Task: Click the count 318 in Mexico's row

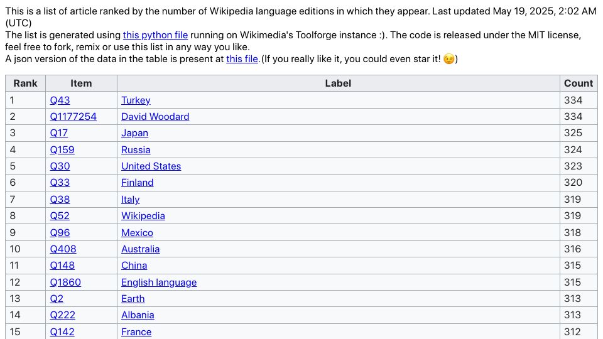Action: point(573,232)
